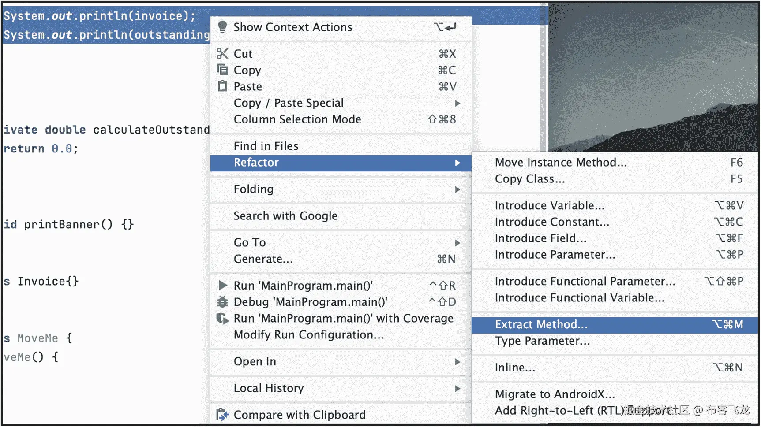Select Extract Method from Refactor submenu

pyautogui.click(x=541, y=325)
